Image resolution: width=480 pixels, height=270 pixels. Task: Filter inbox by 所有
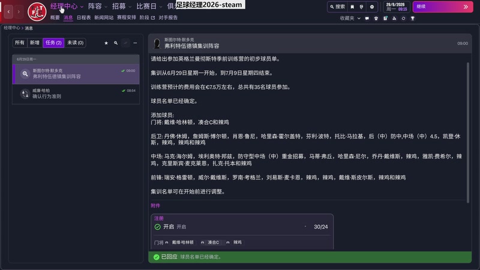[20, 43]
